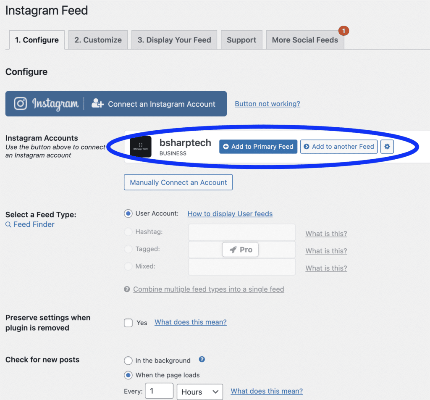430x400 pixels.
Task: Click the help icon before Combine multiple feed types
Action: [x=127, y=289]
